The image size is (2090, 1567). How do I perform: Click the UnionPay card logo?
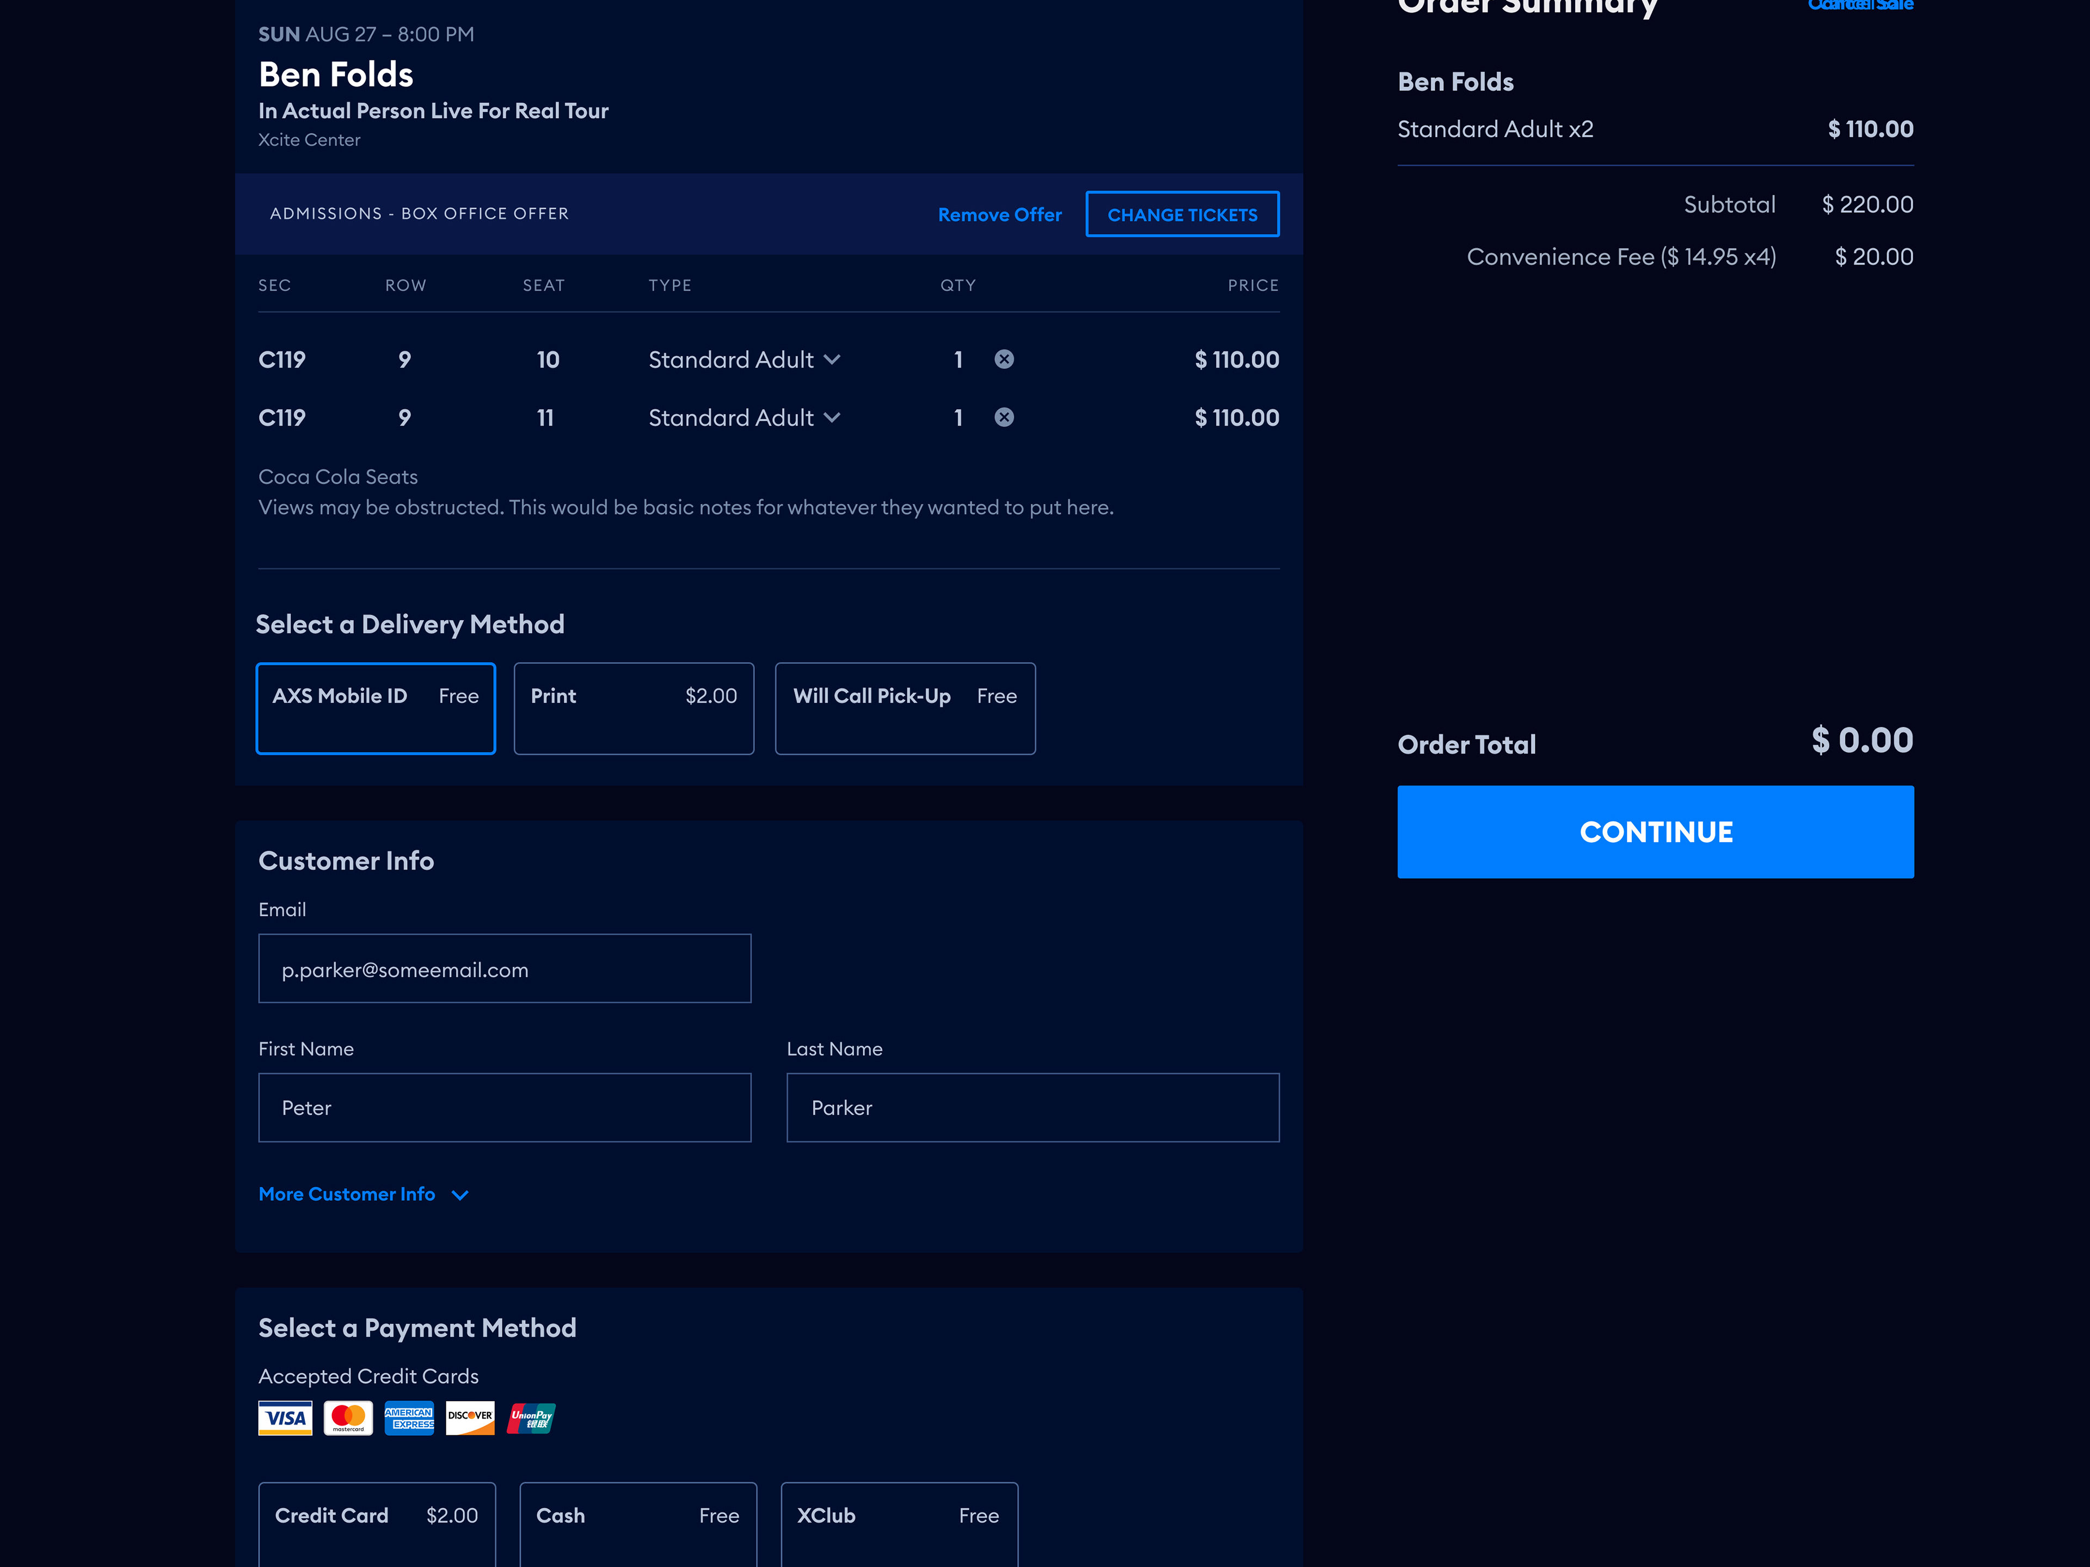coord(531,1418)
